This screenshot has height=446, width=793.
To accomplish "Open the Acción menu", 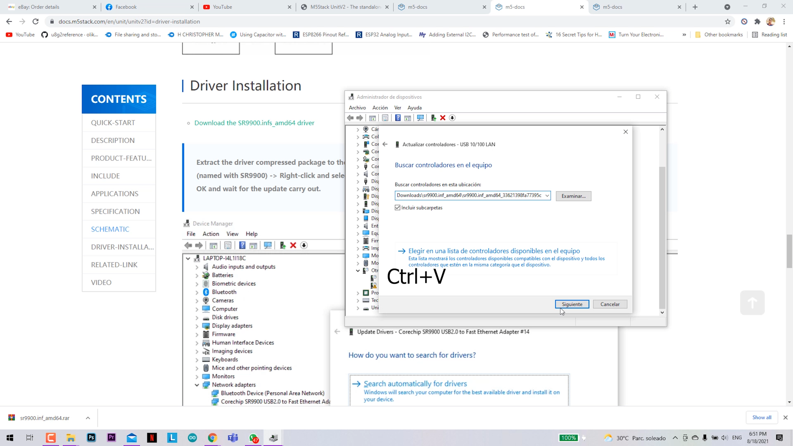I will [380, 108].
